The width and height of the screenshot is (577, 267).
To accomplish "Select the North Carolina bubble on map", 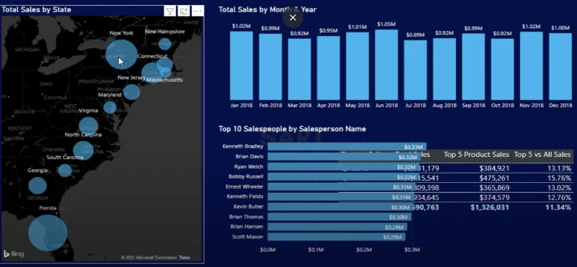I will [83, 150].
